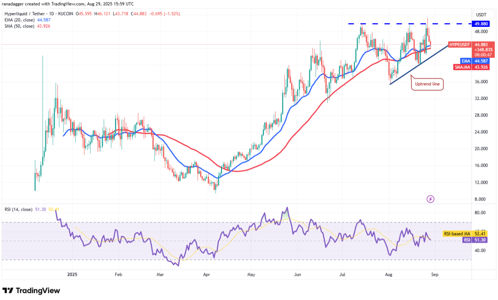The height and width of the screenshot is (300, 498).
Task: Click the Apr label on the time axis
Action: (x=206, y=274)
